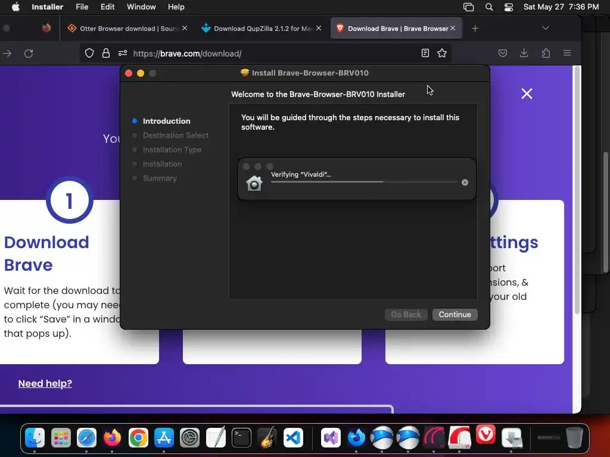Open Terminal from the dock
610x457 pixels.
coord(241,437)
